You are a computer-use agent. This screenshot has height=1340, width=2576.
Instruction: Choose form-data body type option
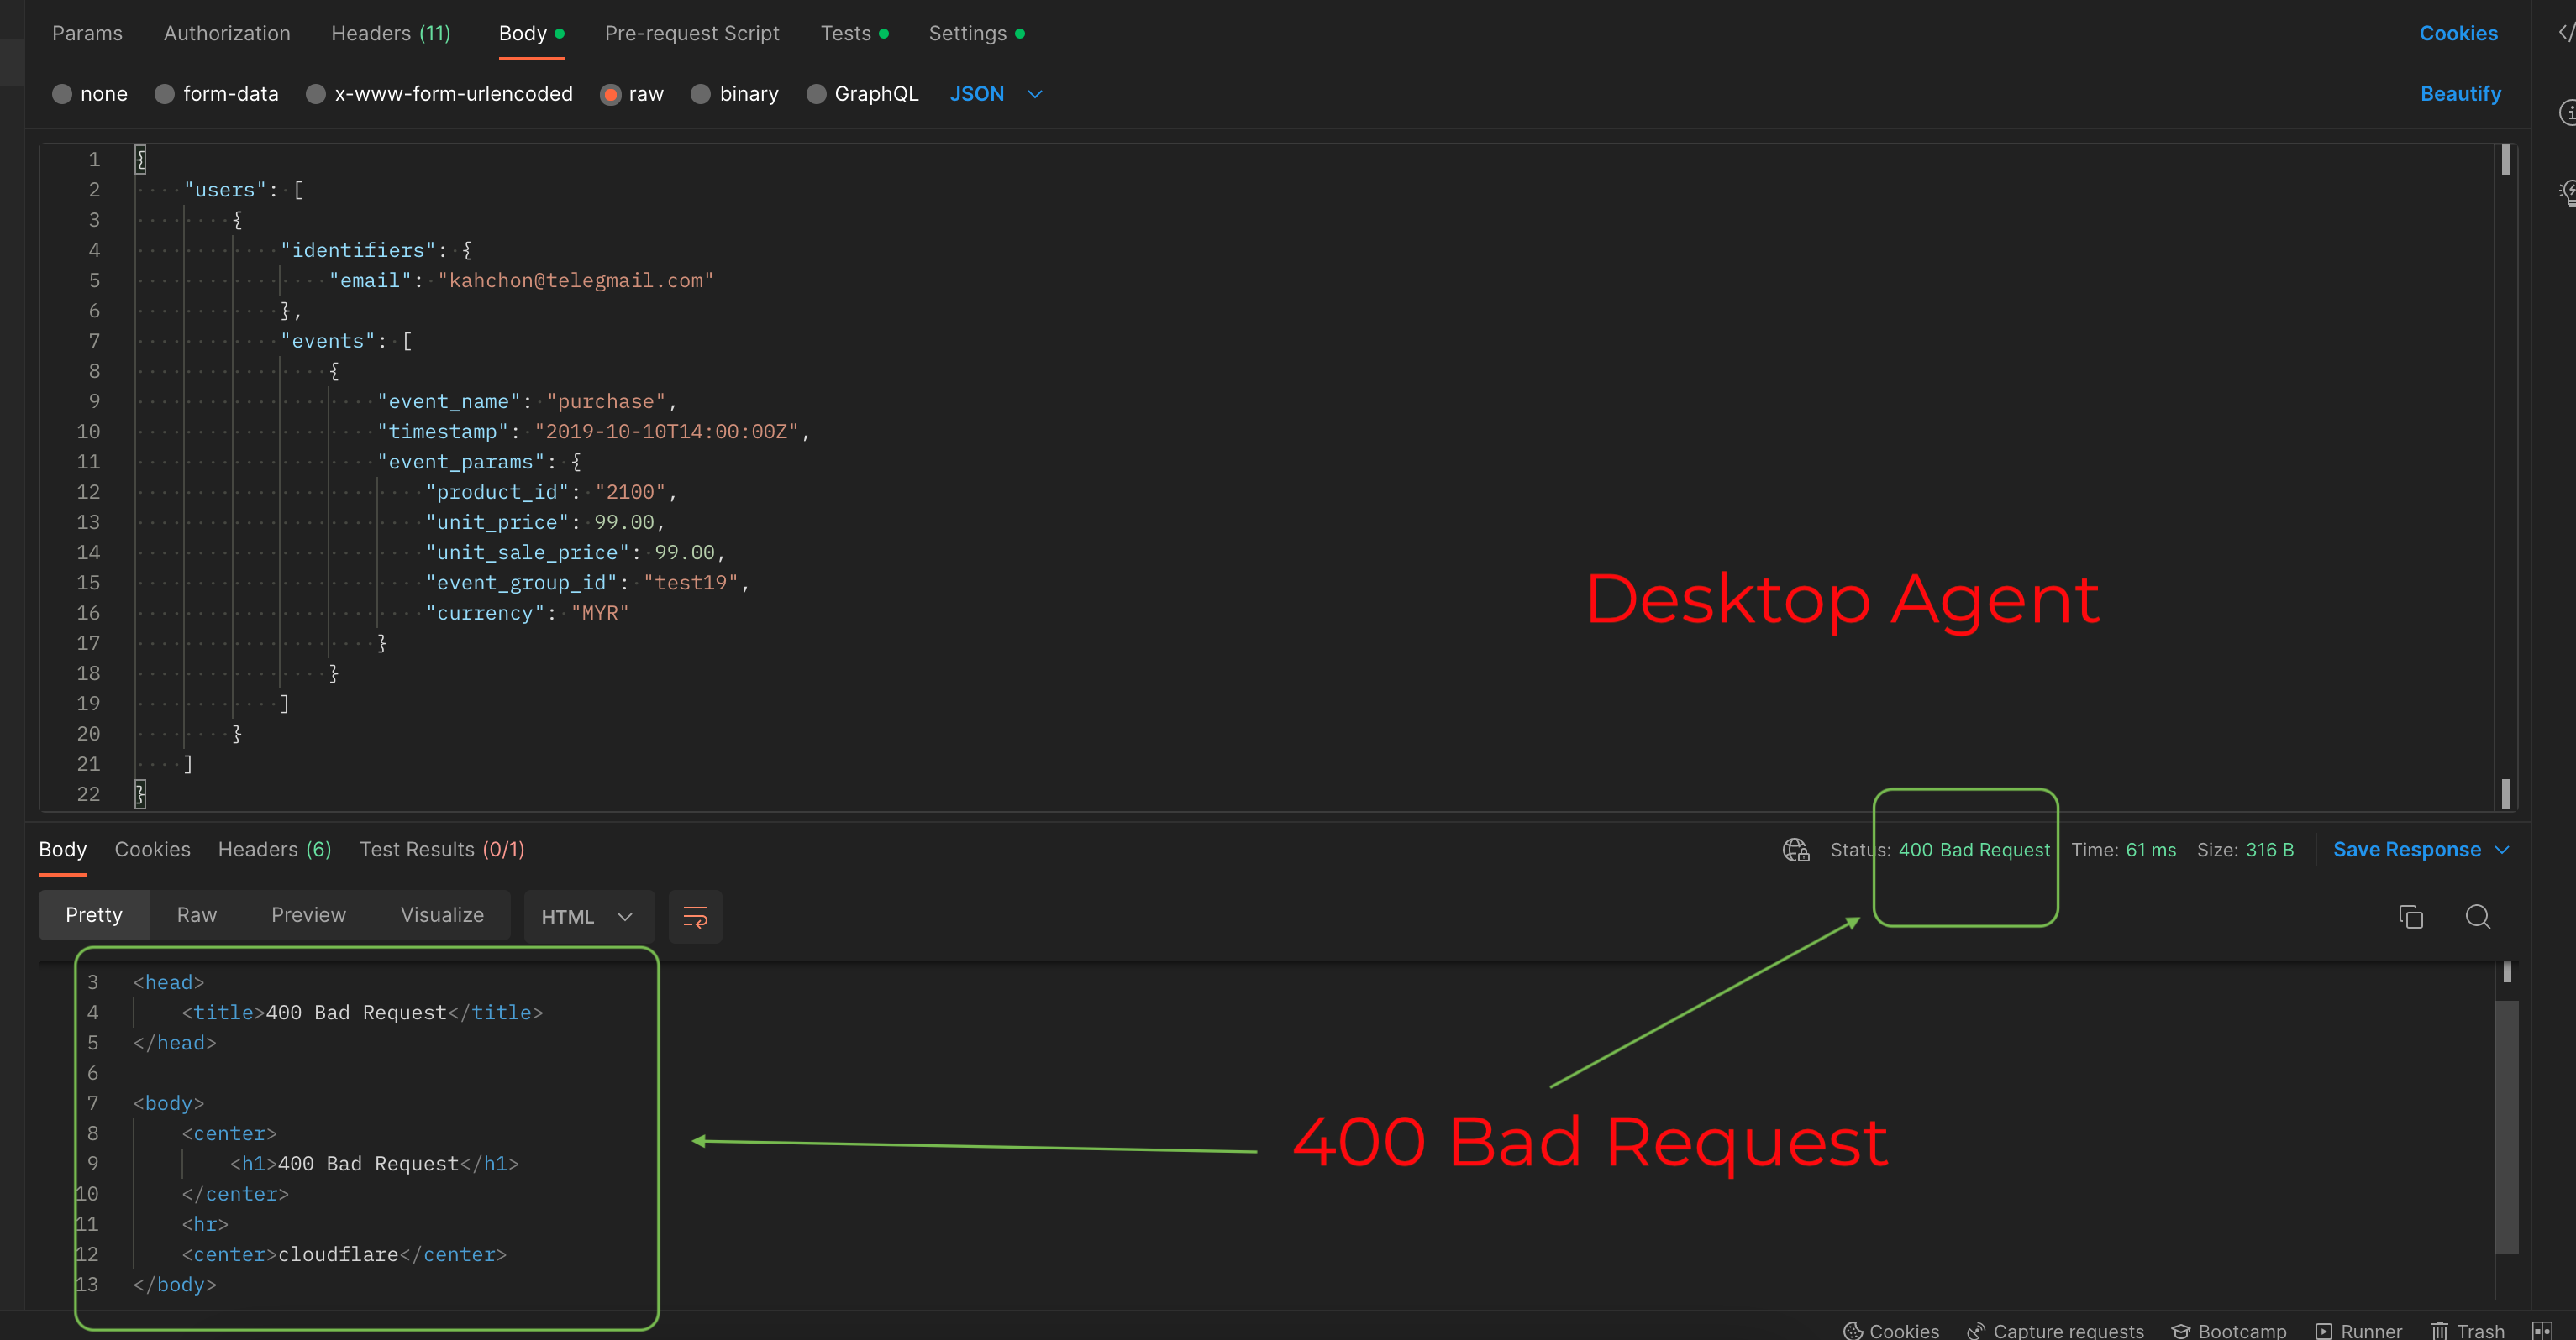[165, 94]
